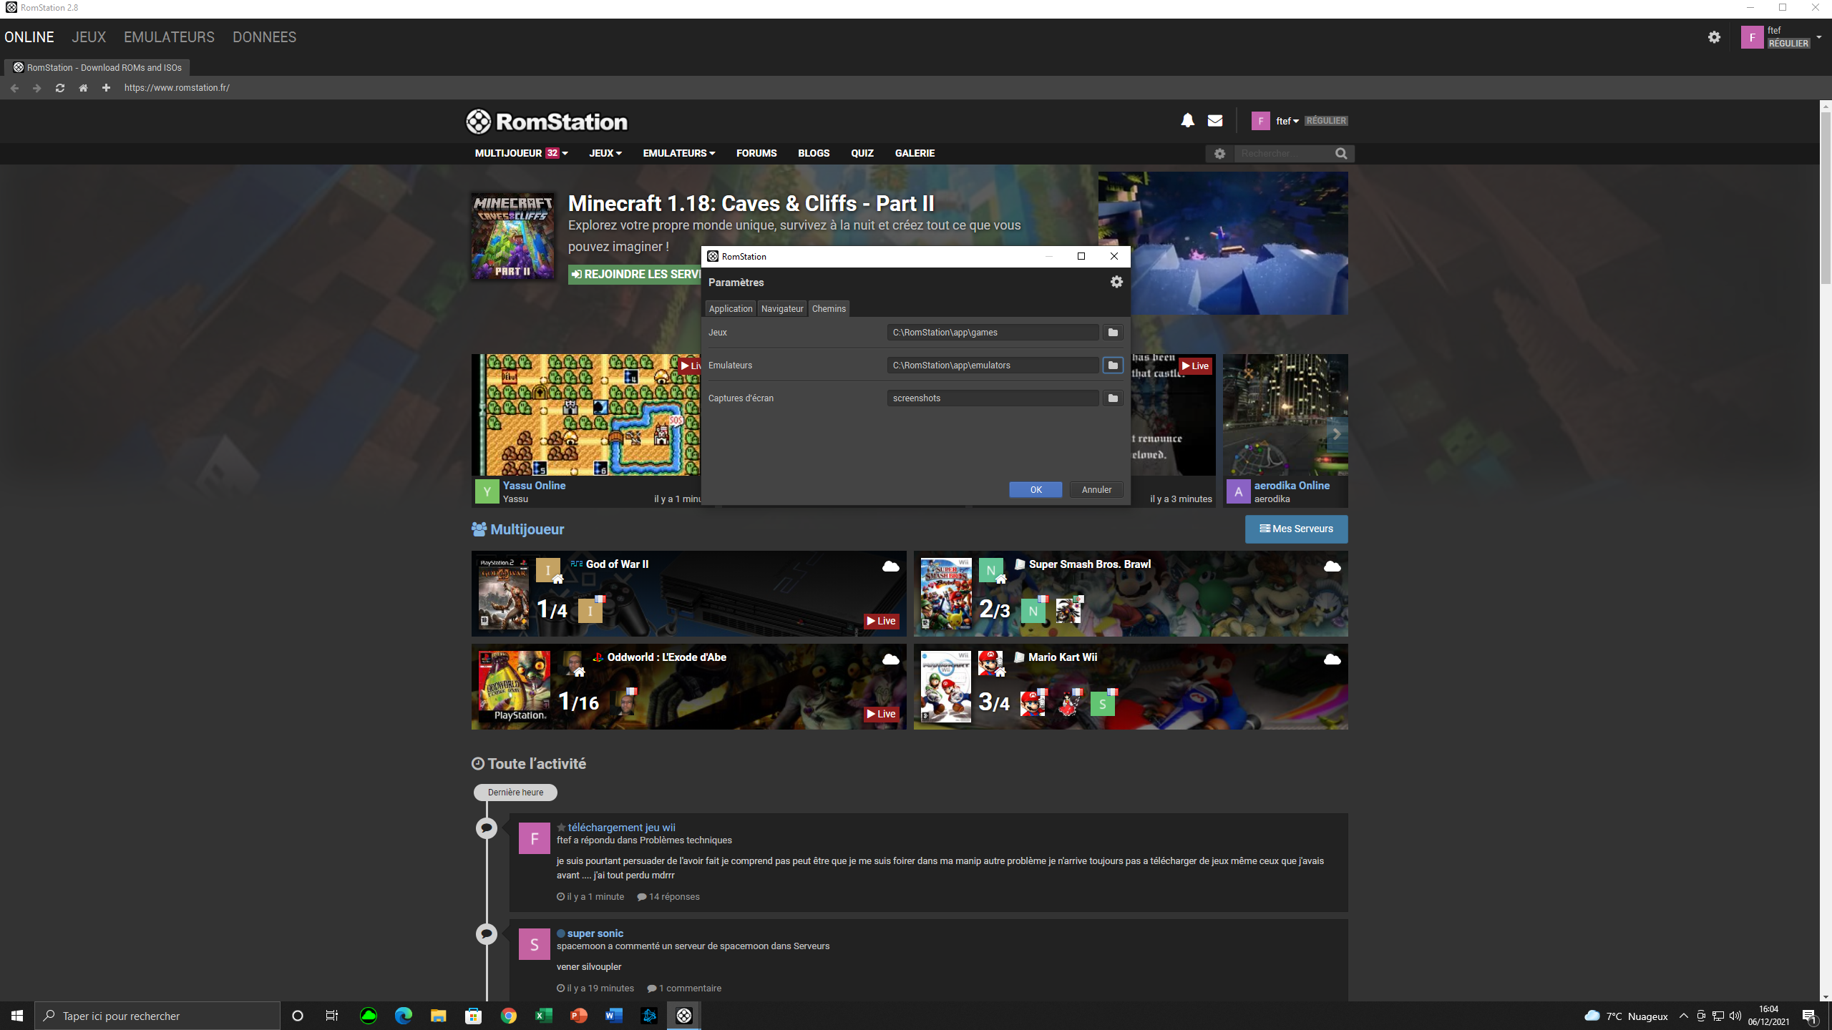Browse folder for Jeux path
The height and width of the screenshot is (1030, 1832).
click(1113, 333)
